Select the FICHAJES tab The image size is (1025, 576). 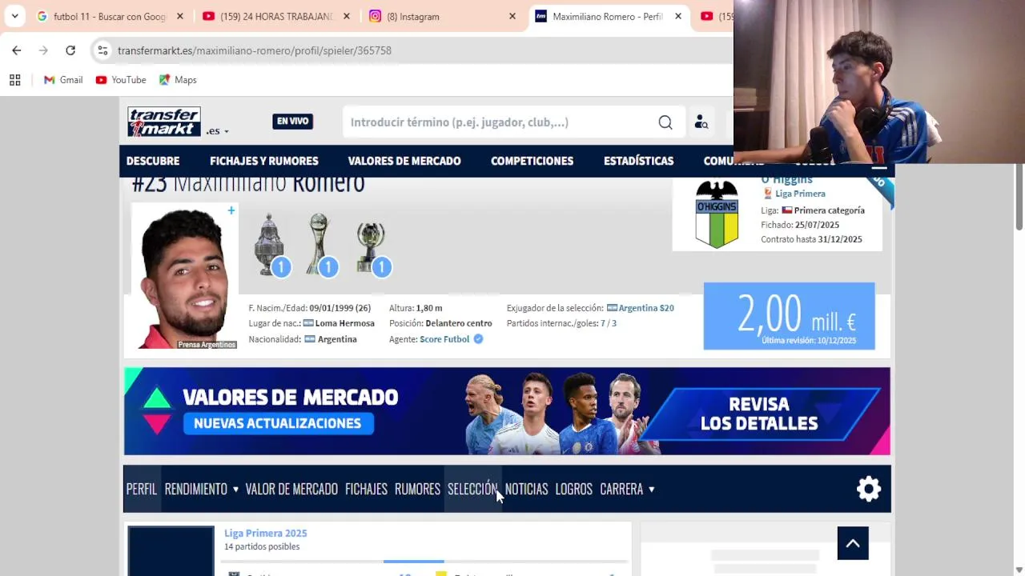[x=366, y=489]
